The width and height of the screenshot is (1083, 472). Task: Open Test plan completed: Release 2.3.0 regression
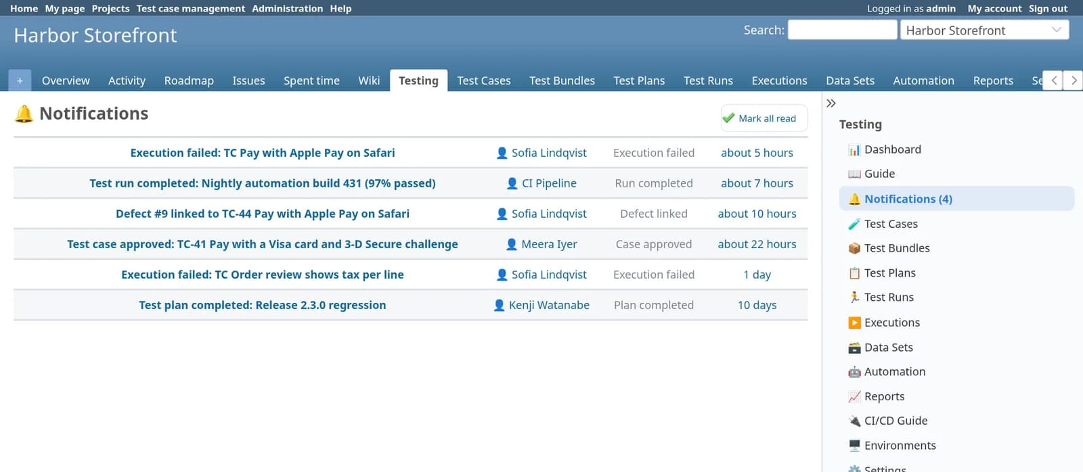point(263,305)
